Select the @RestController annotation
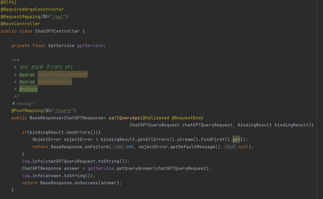The height and width of the screenshot is (199, 323). tap(21, 24)
